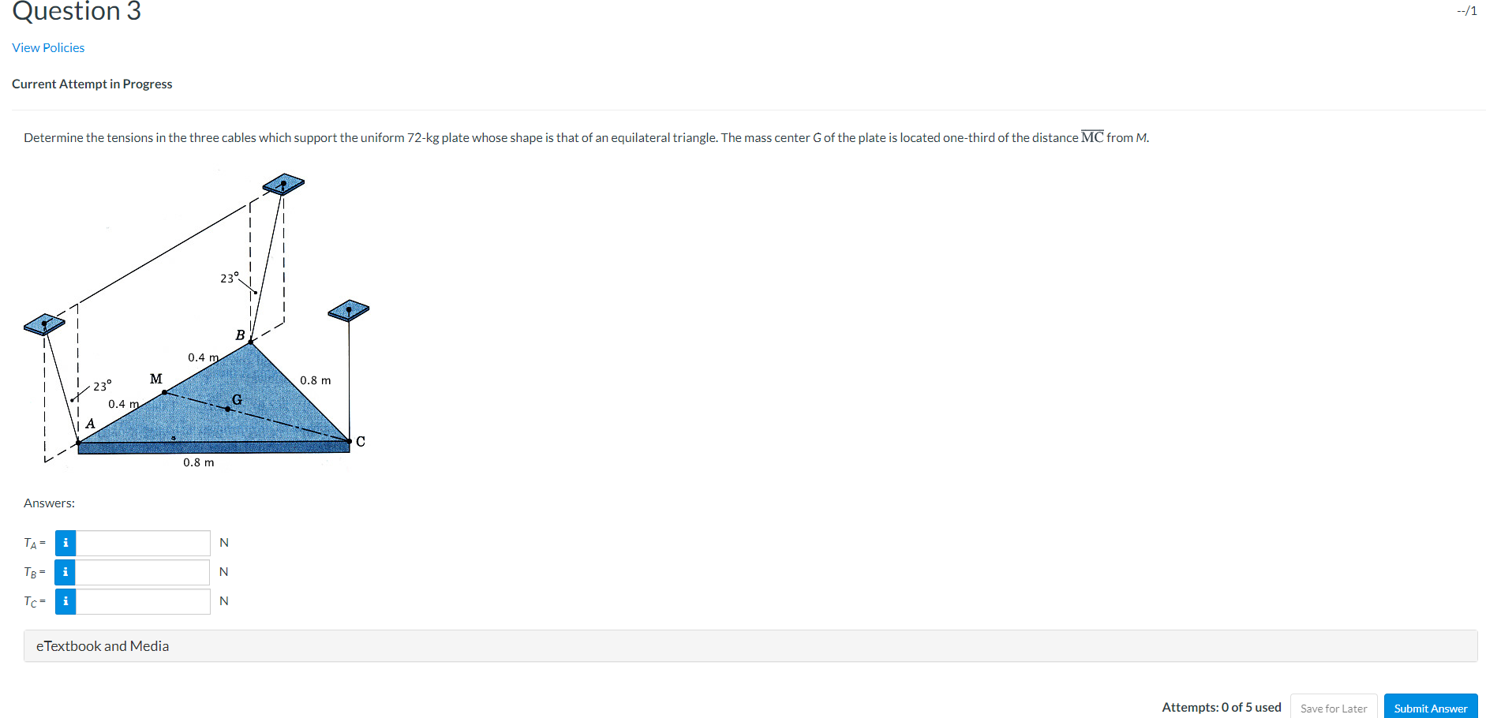Click the MC overline notation in the problem text

point(1091,136)
